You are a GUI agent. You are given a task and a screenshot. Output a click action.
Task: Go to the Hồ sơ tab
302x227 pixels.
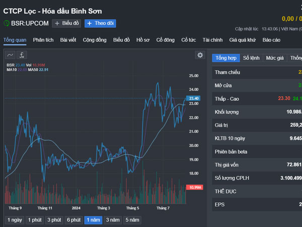pos(143,40)
